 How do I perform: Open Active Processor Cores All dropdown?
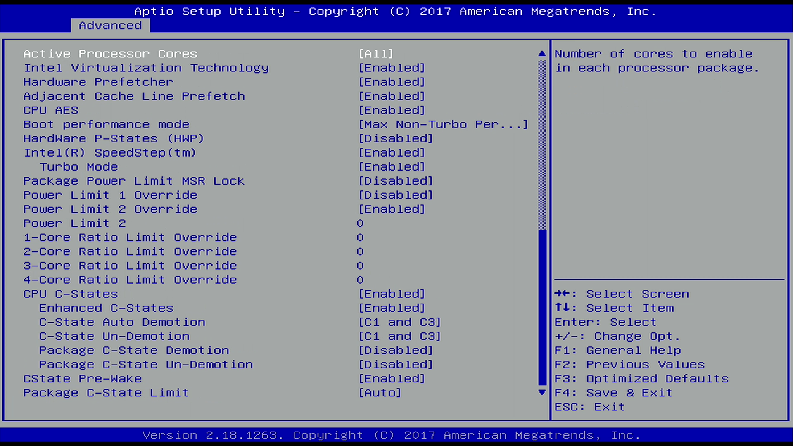tap(376, 54)
